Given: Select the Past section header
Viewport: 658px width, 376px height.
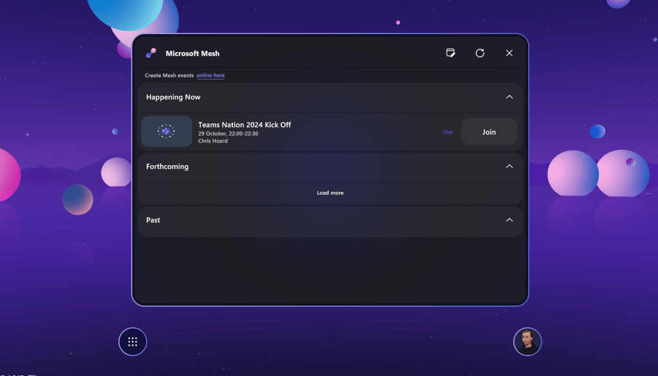Looking at the screenshot, I should [153, 220].
